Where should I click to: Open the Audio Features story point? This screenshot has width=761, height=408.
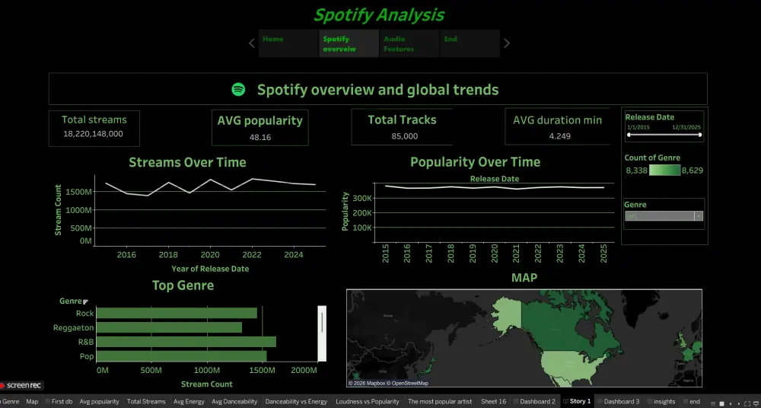click(x=409, y=43)
